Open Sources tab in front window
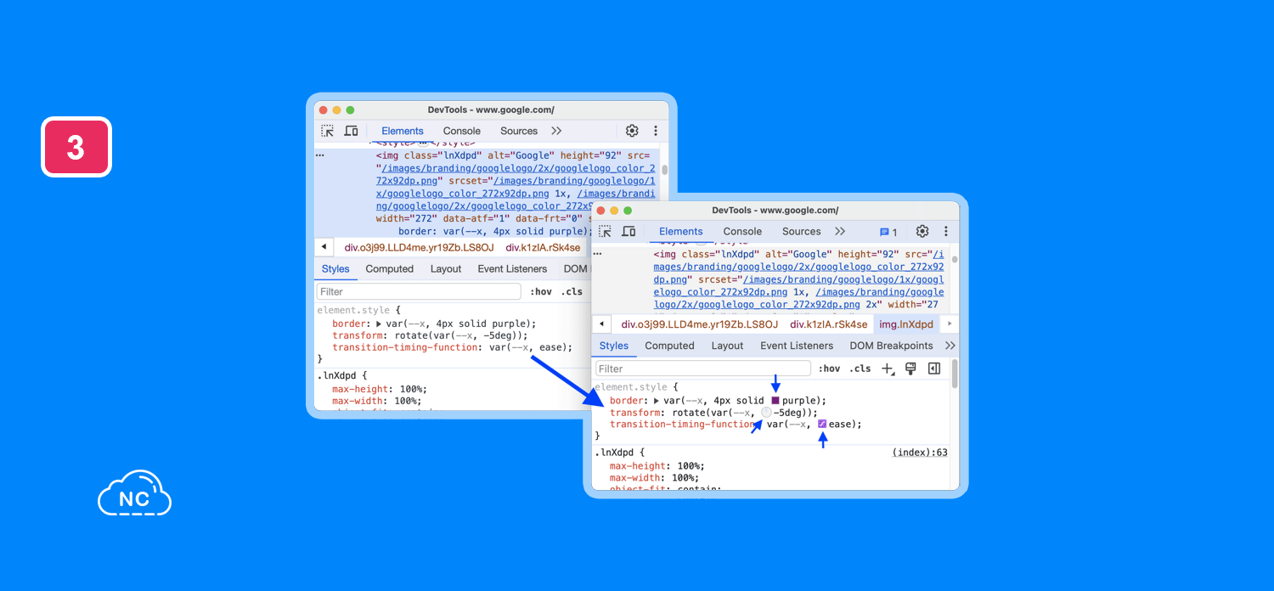 802,231
